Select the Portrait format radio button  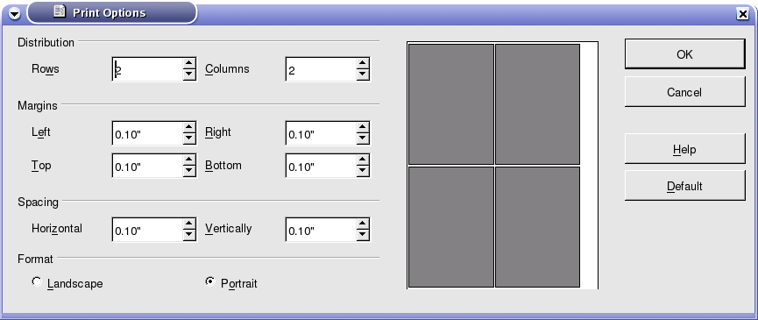tap(209, 281)
